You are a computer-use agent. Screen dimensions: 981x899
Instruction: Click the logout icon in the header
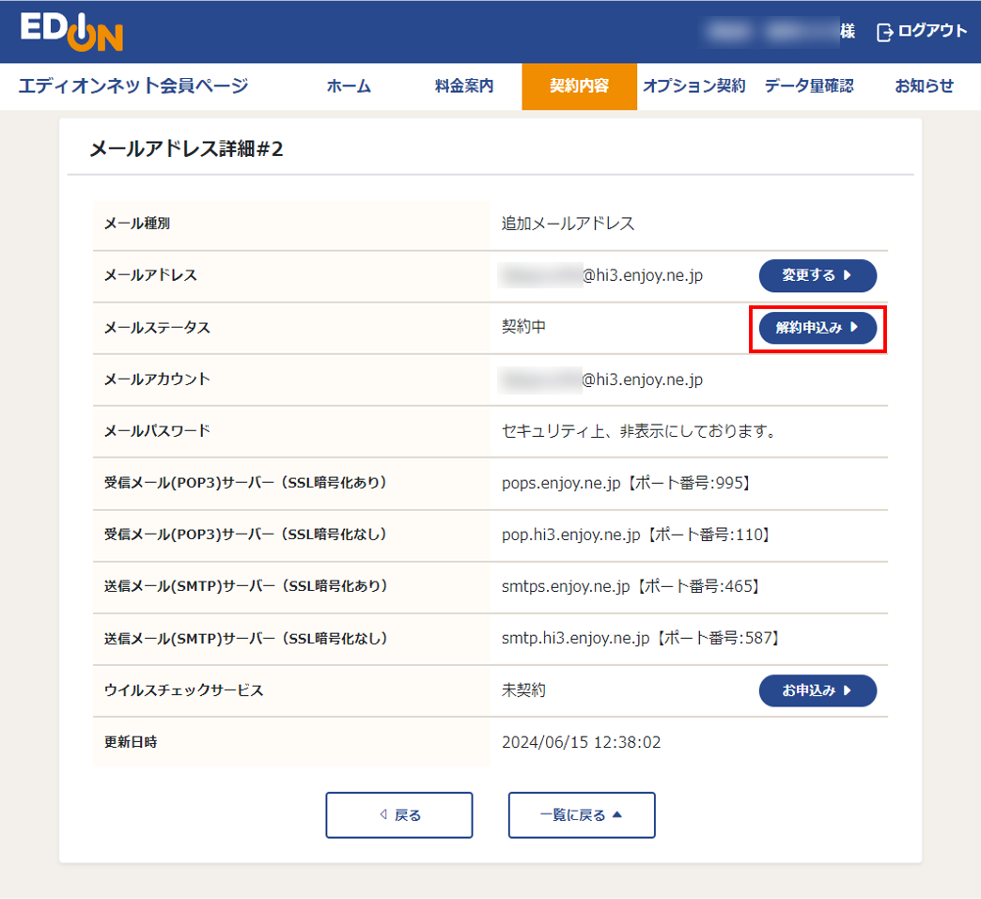pos(884,32)
